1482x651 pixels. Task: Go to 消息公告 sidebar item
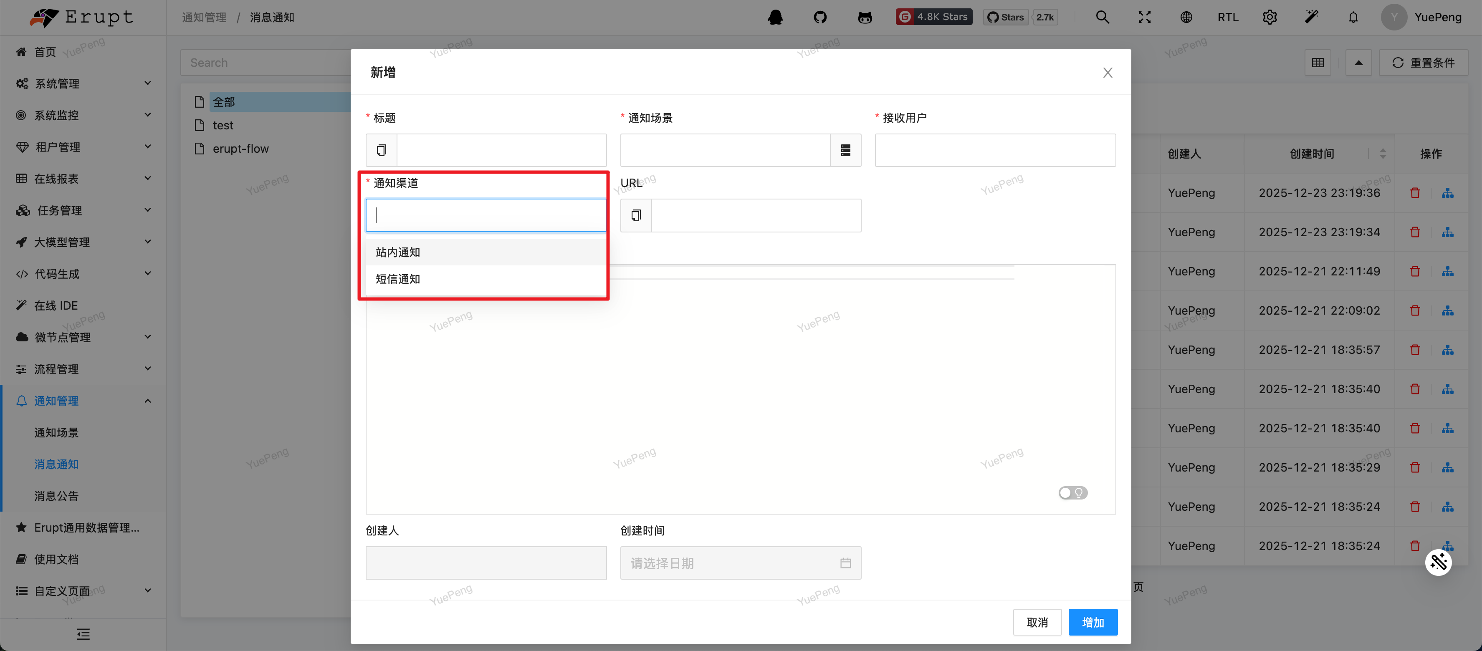56,496
